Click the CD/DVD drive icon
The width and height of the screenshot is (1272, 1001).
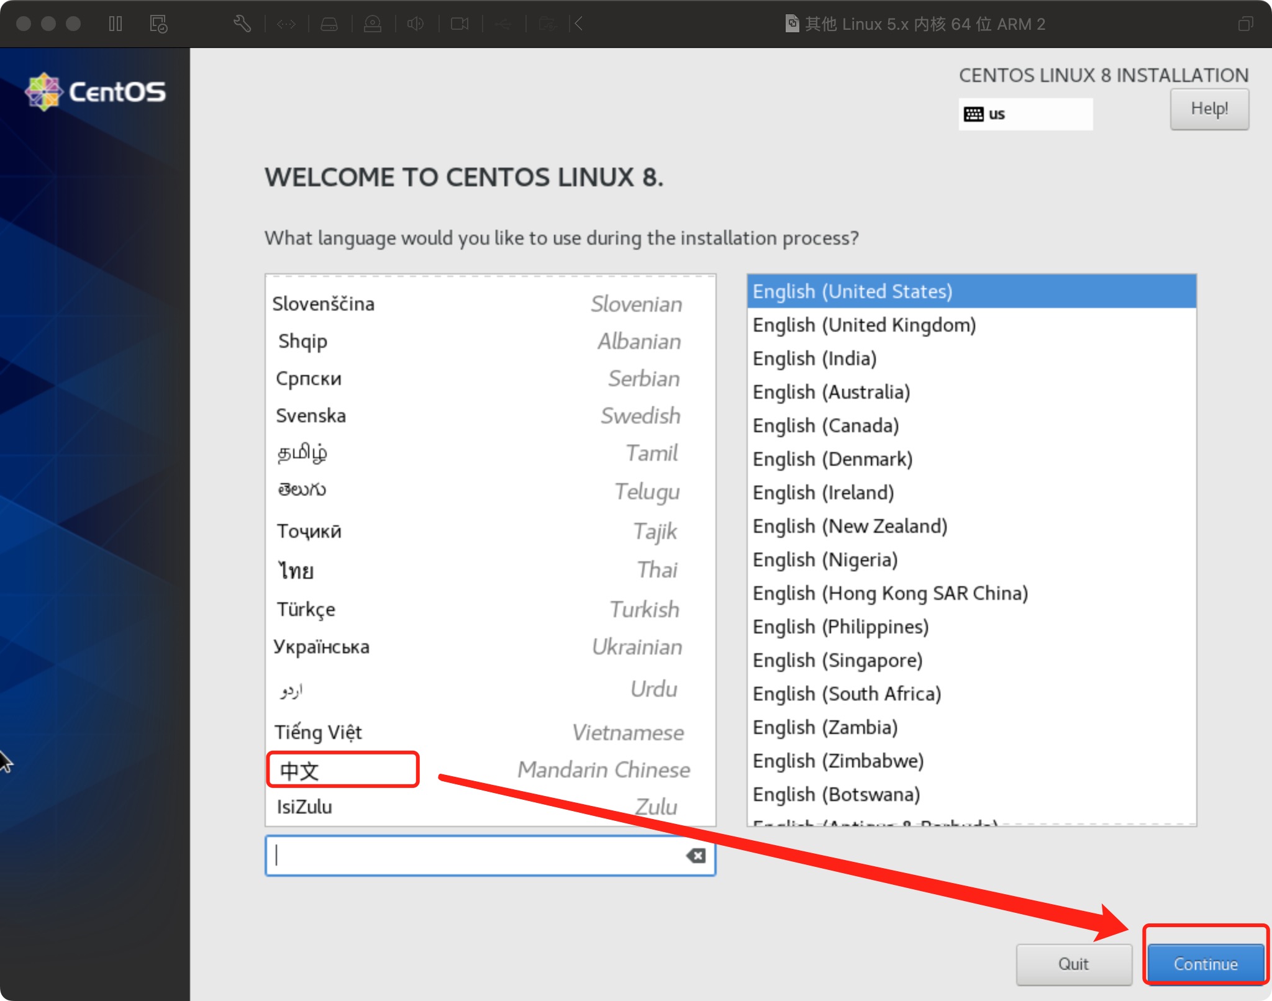(x=373, y=24)
